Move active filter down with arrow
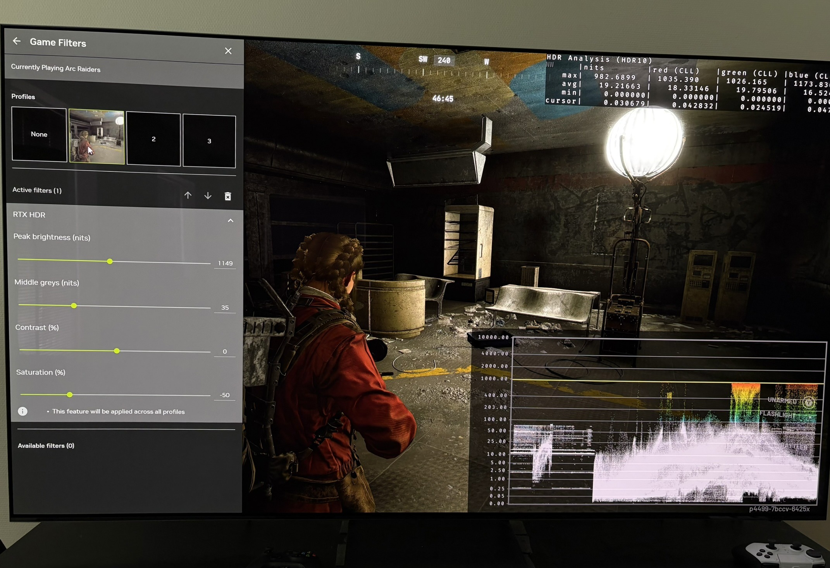The width and height of the screenshot is (830, 568). pos(208,196)
